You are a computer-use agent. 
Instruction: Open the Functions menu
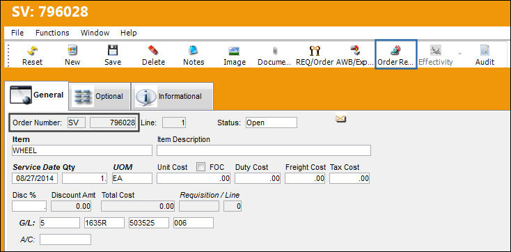(52, 33)
